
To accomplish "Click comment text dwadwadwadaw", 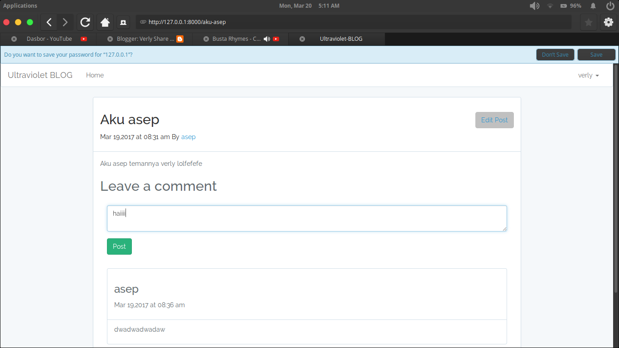I will coord(140,329).
